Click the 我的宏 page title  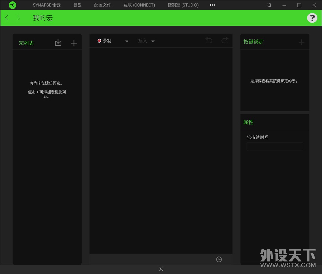point(43,18)
